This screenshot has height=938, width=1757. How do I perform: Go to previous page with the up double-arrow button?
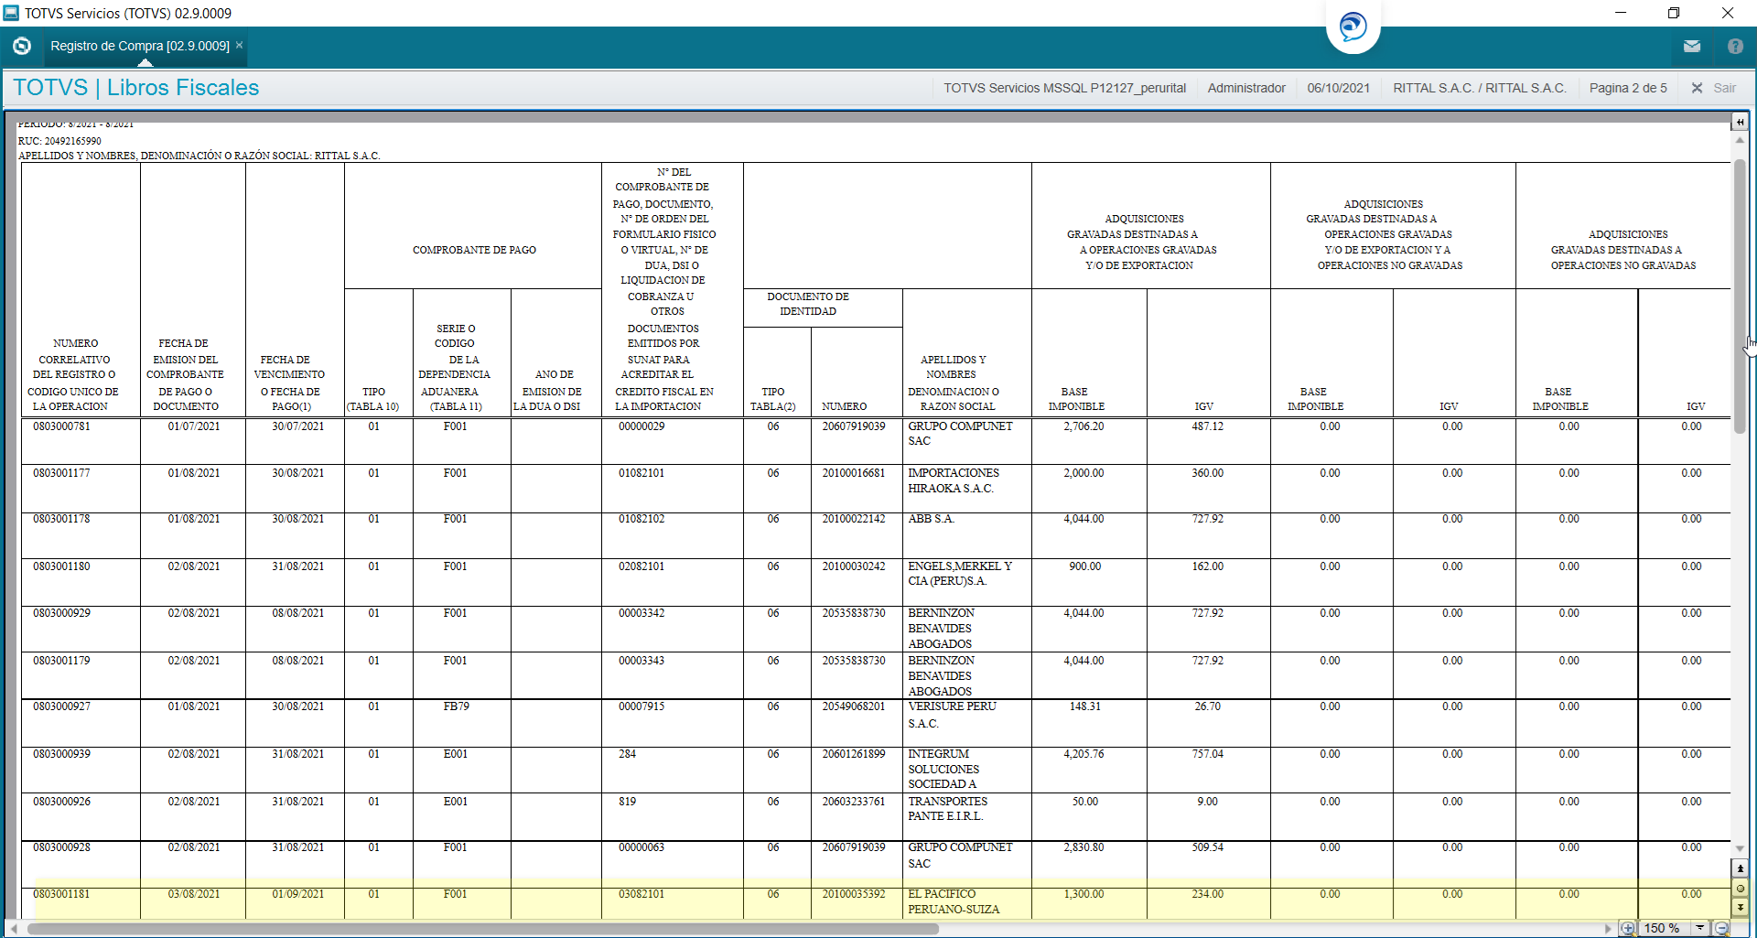click(x=1741, y=868)
